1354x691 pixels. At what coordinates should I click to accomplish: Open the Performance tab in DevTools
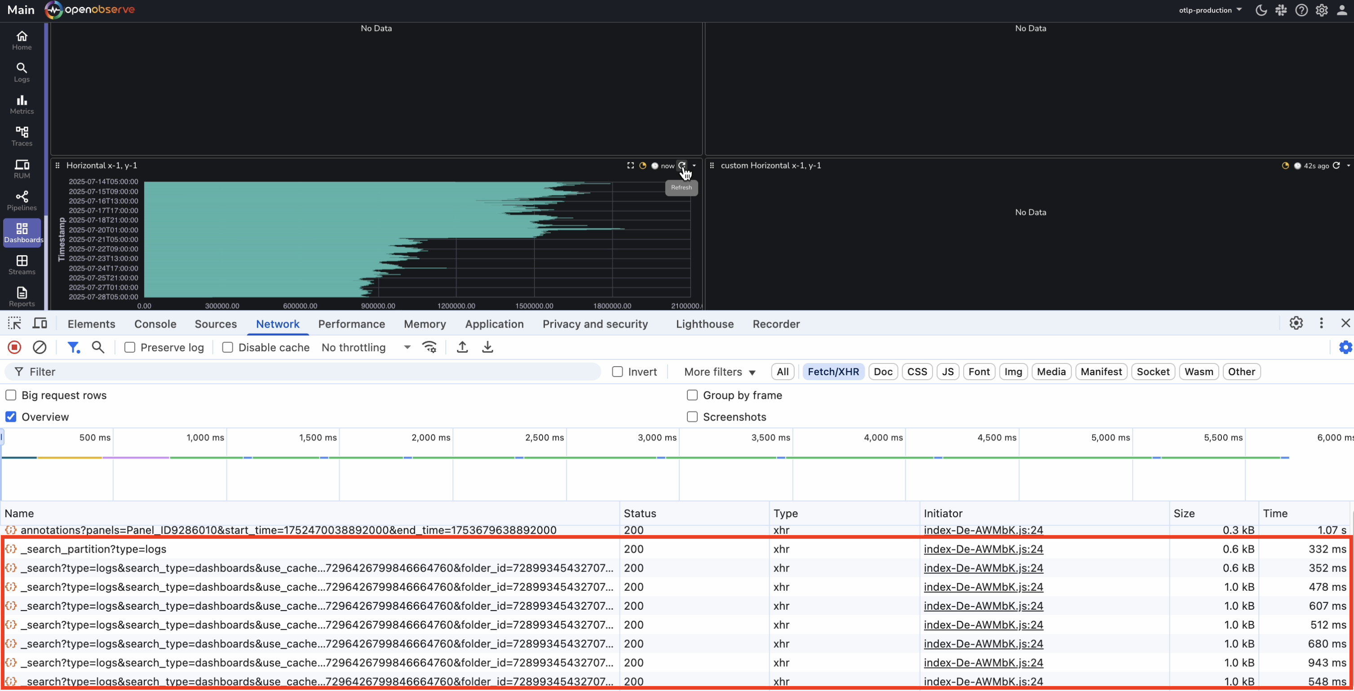click(351, 324)
